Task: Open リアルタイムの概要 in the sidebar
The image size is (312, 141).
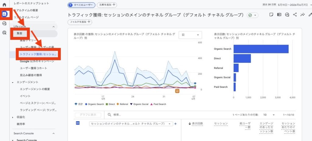Action: point(26,10)
